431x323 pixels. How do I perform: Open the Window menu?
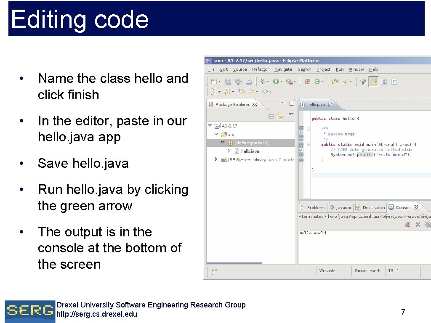coord(356,69)
